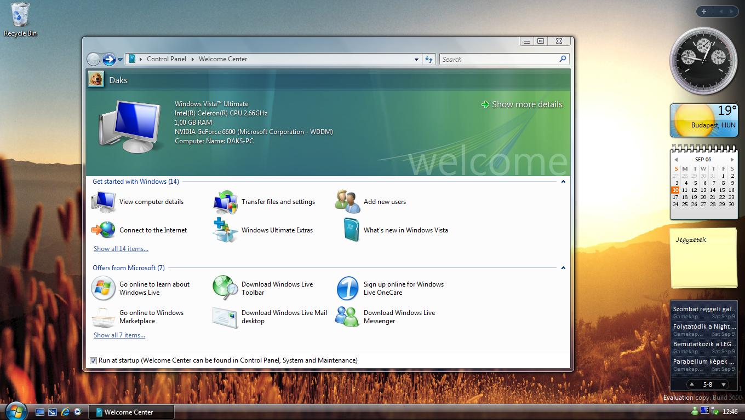Open Budapest weather gadget

[x=703, y=120]
